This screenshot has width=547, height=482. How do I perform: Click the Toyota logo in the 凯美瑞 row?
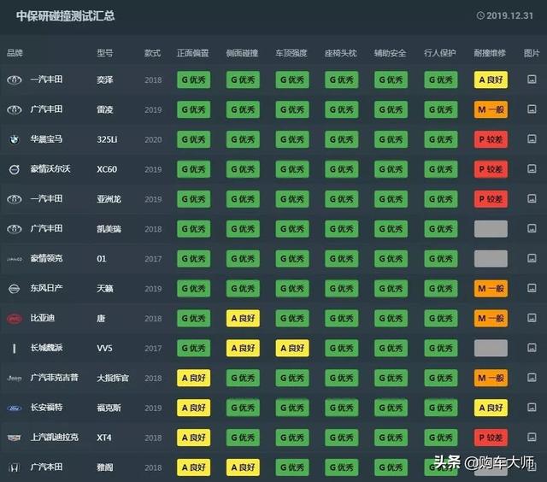click(15, 229)
